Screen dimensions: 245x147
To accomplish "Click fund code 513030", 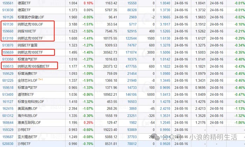I will [x=8, y=10].
